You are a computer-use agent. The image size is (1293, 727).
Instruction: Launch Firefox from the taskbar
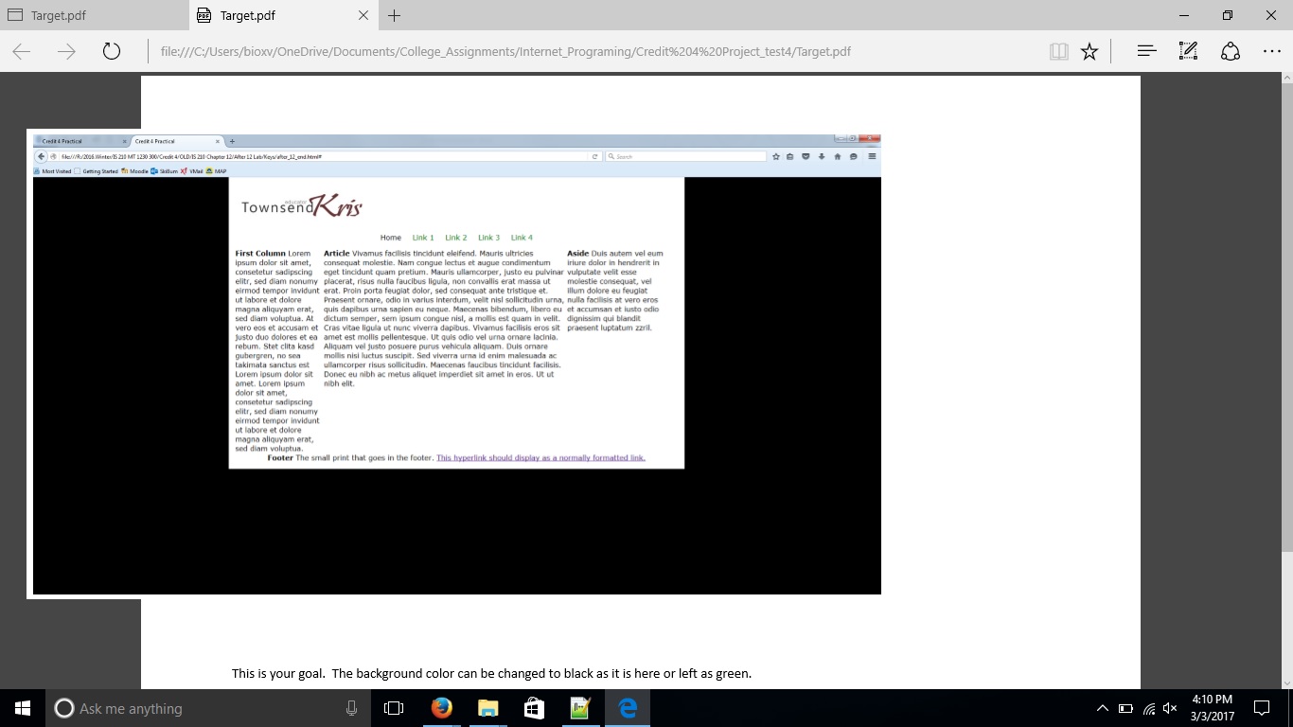point(441,708)
